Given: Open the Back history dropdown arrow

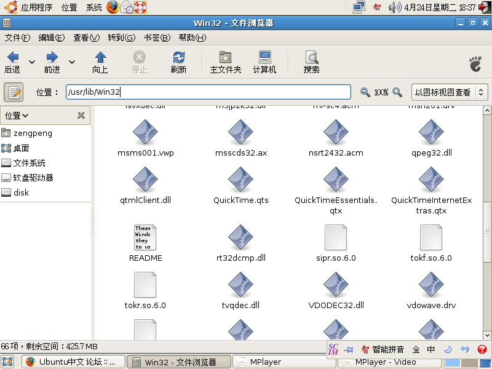Looking at the screenshot, I should click(32, 62).
